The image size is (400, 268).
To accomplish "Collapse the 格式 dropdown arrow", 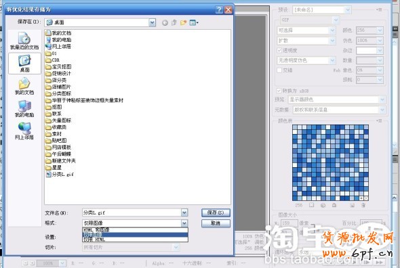I will point(184,223).
